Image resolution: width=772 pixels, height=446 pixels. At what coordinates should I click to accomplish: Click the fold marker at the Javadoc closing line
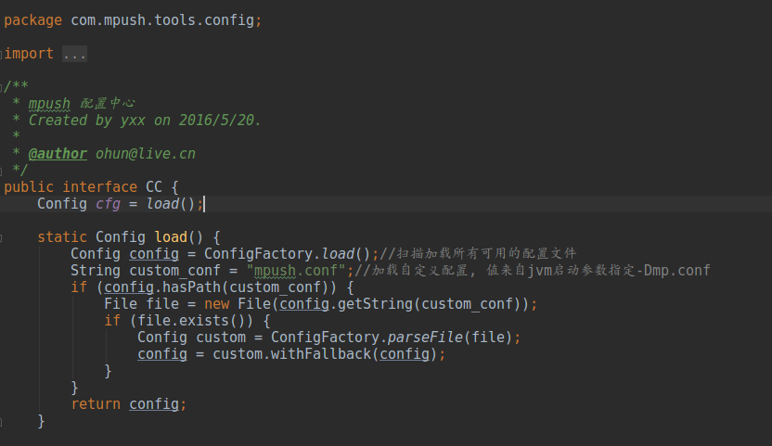[3, 170]
